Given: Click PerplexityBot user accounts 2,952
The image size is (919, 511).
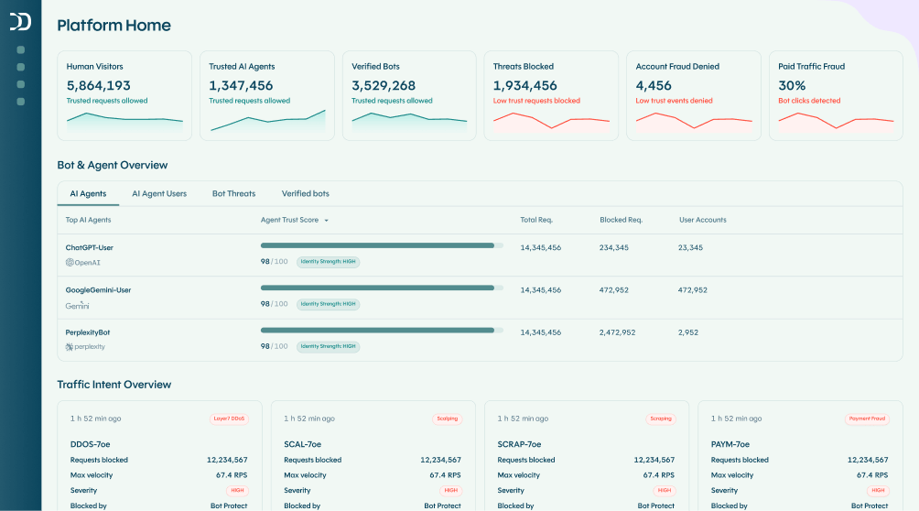Looking at the screenshot, I should (688, 332).
